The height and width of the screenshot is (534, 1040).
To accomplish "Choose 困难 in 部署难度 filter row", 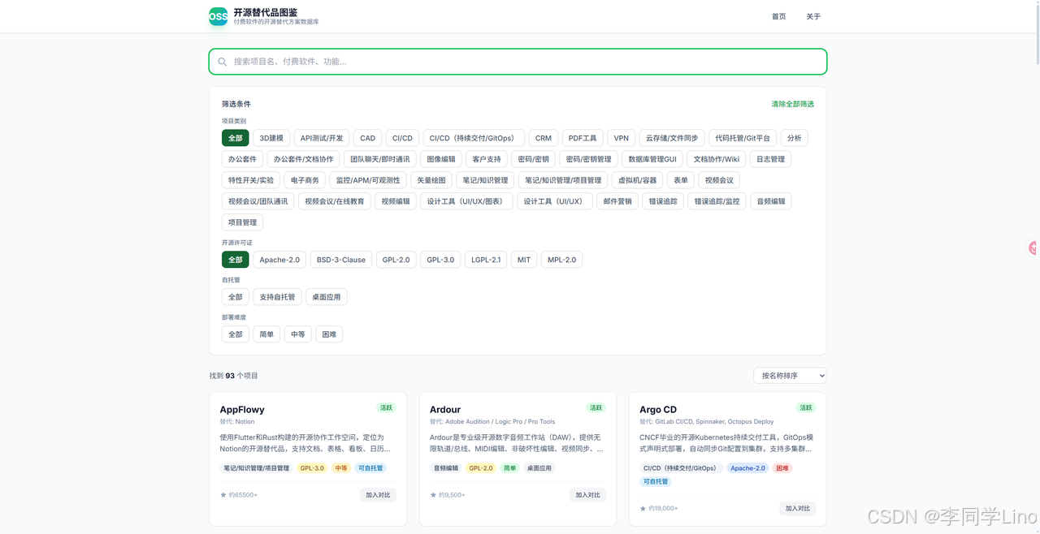I will point(329,334).
